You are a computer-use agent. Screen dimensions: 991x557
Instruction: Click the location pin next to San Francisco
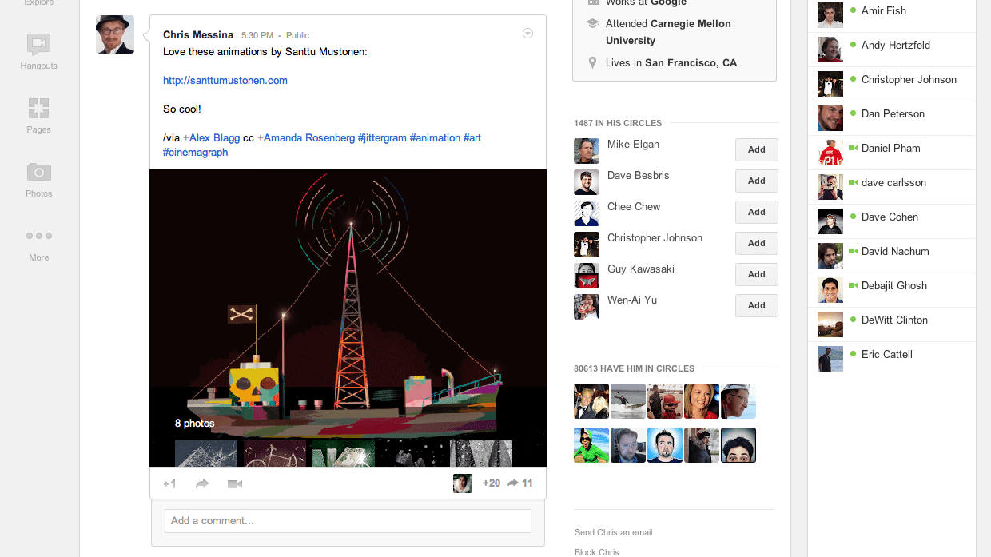click(591, 62)
